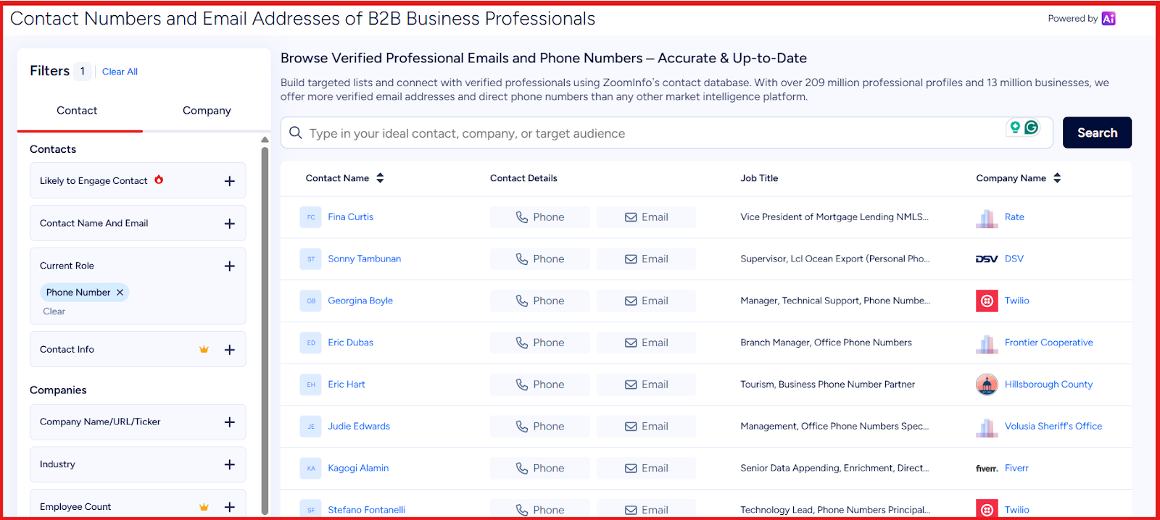Viewport: 1160px width, 520px height.
Task: Open the Frontier Cooperative company link
Action: pyautogui.click(x=1048, y=343)
